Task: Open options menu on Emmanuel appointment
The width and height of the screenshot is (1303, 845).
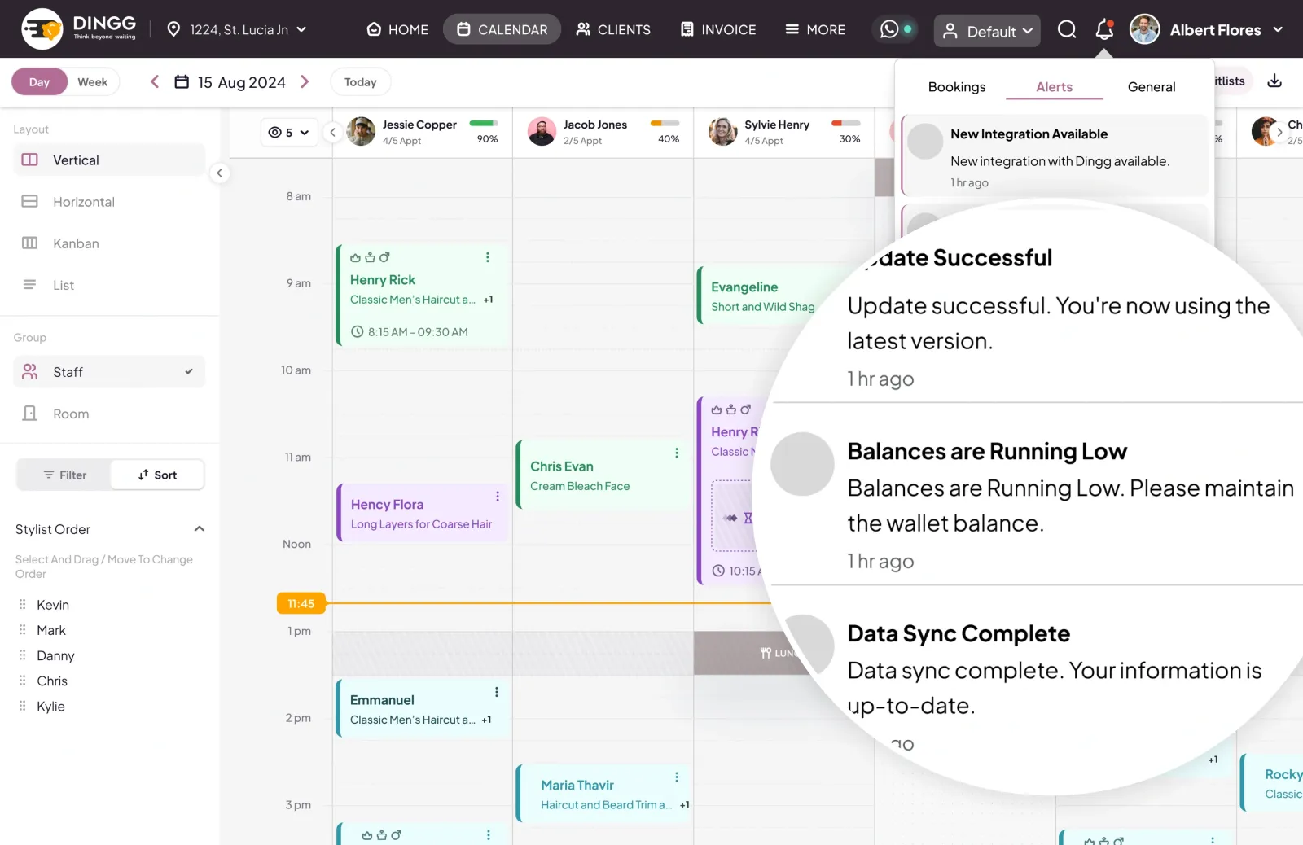Action: coord(497,692)
